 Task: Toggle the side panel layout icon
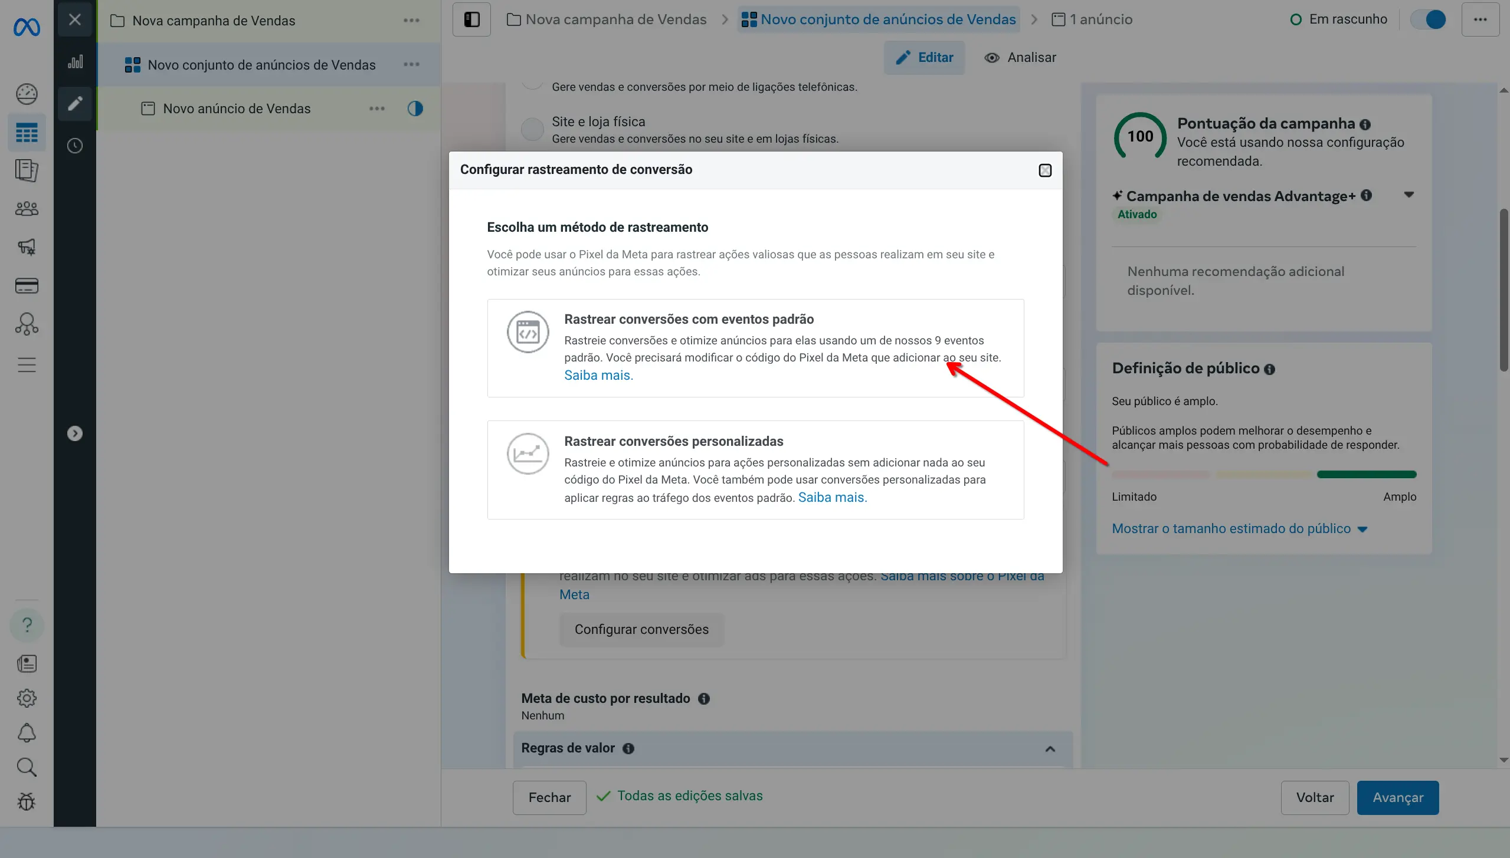[x=471, y=19]
